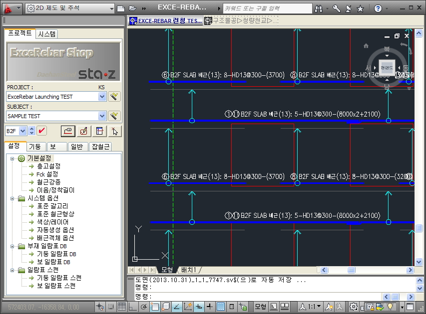Click the horizontal scrollbar thumb under drawing
Screen dimensions: 426x314
coord(351,270)
